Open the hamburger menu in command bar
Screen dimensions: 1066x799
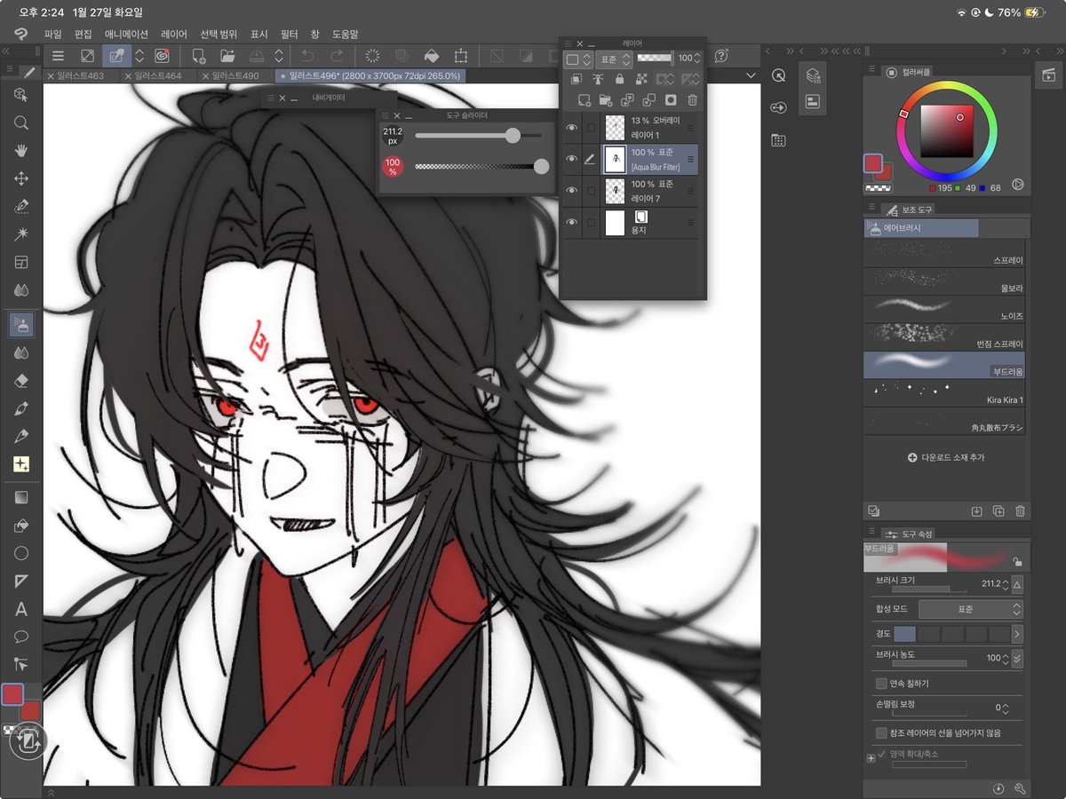58,55
